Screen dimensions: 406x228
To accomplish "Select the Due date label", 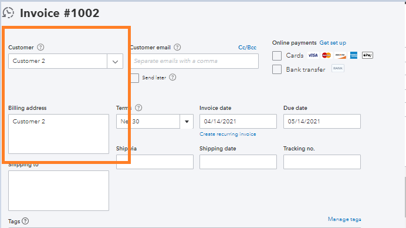I will pos(295,108).
